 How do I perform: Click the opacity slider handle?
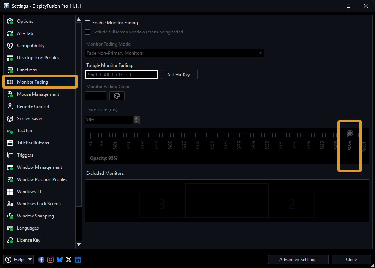[350, 133]
